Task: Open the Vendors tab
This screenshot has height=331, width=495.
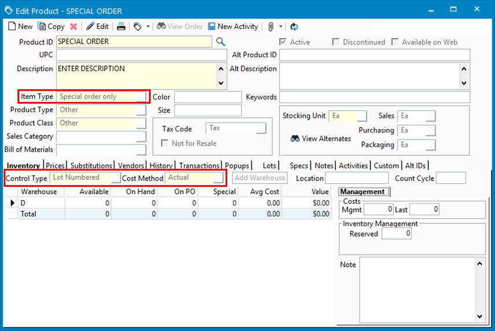Action: pyautogui.click(x=131, y=166)
